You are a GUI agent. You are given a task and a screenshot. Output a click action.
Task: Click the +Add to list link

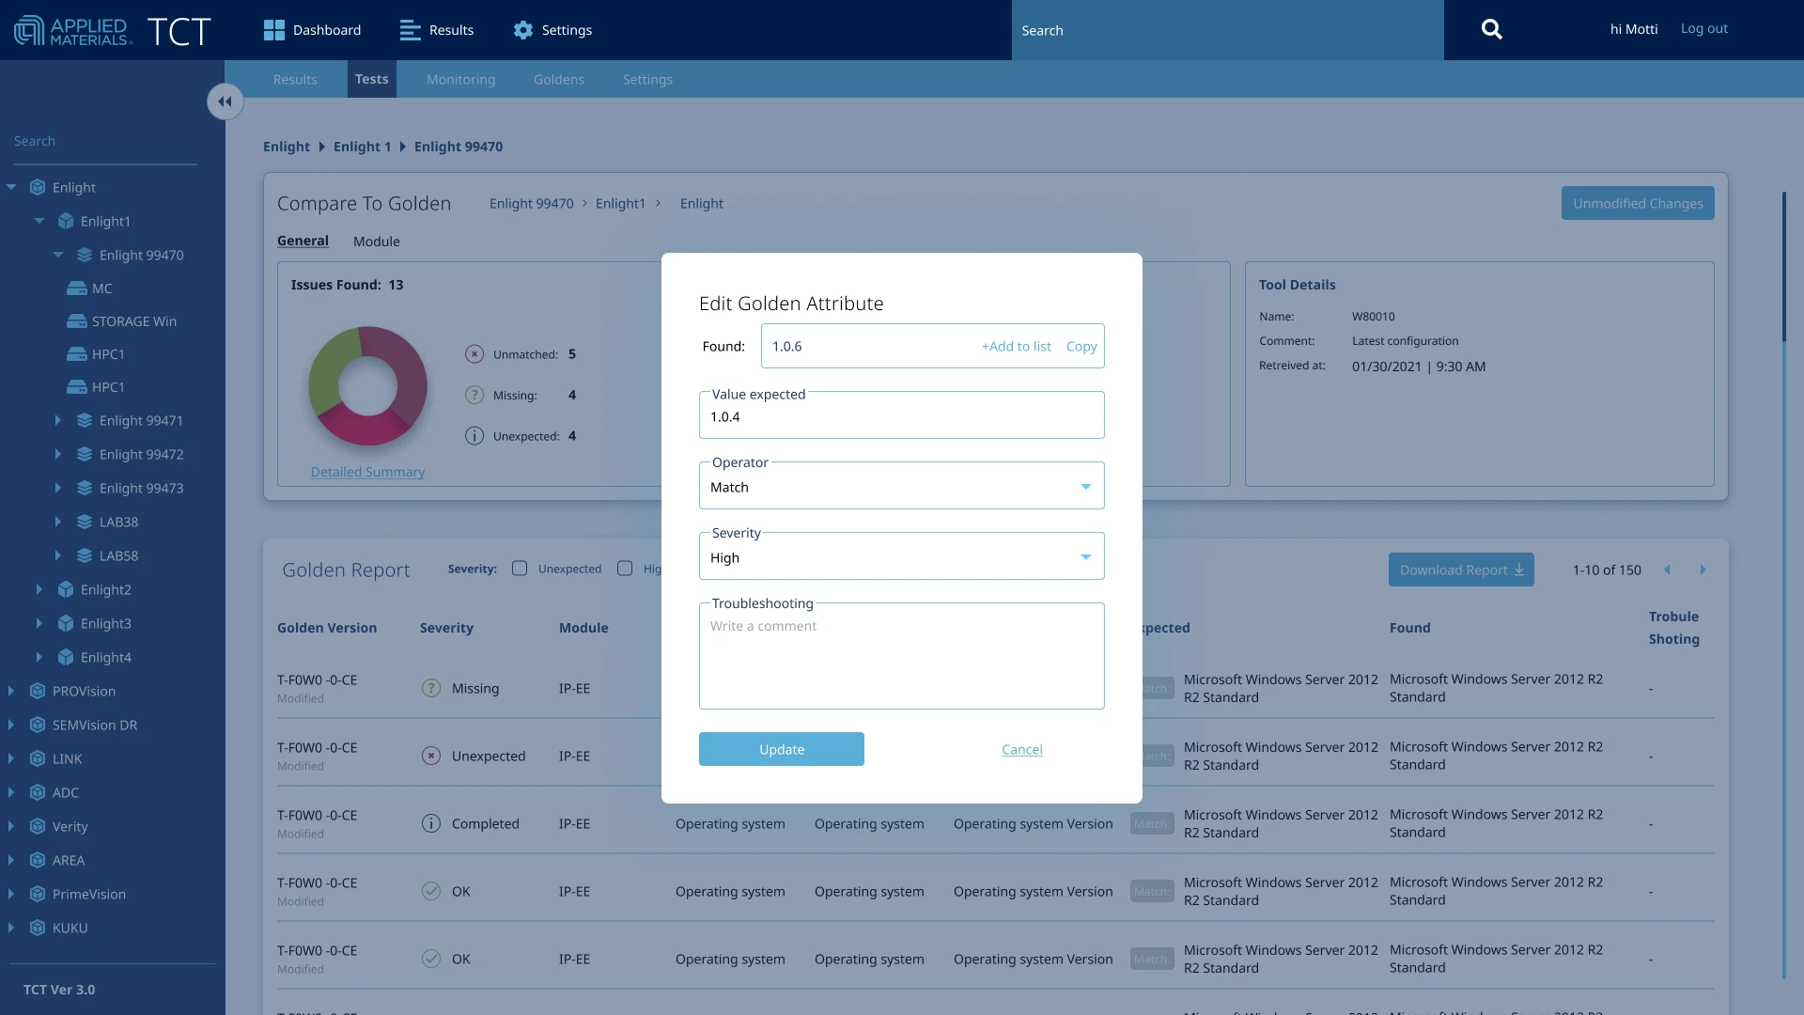tap(1016, 346)
